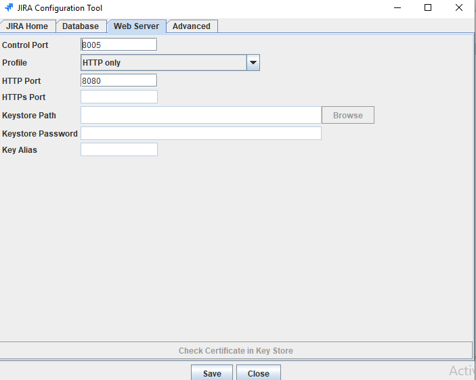Click the HTTPs Port field
This screenshot has width=476, height=380.
pyautogui.click(x=119, y=97)
